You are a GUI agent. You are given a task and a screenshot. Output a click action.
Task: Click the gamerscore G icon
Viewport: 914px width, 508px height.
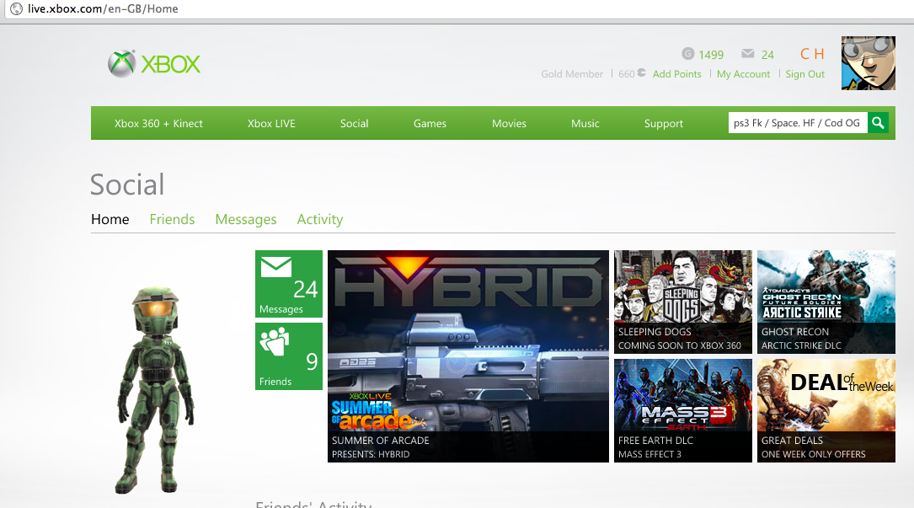coord(688,54)
